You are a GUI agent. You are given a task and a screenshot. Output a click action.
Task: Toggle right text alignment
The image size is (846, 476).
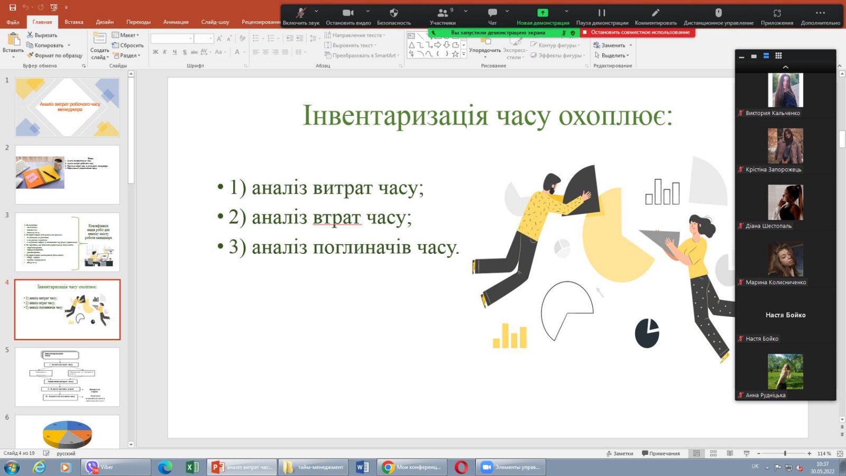(275, 52)
